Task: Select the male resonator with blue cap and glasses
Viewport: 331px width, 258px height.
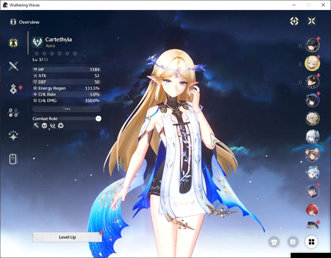Action: [312, 191]
